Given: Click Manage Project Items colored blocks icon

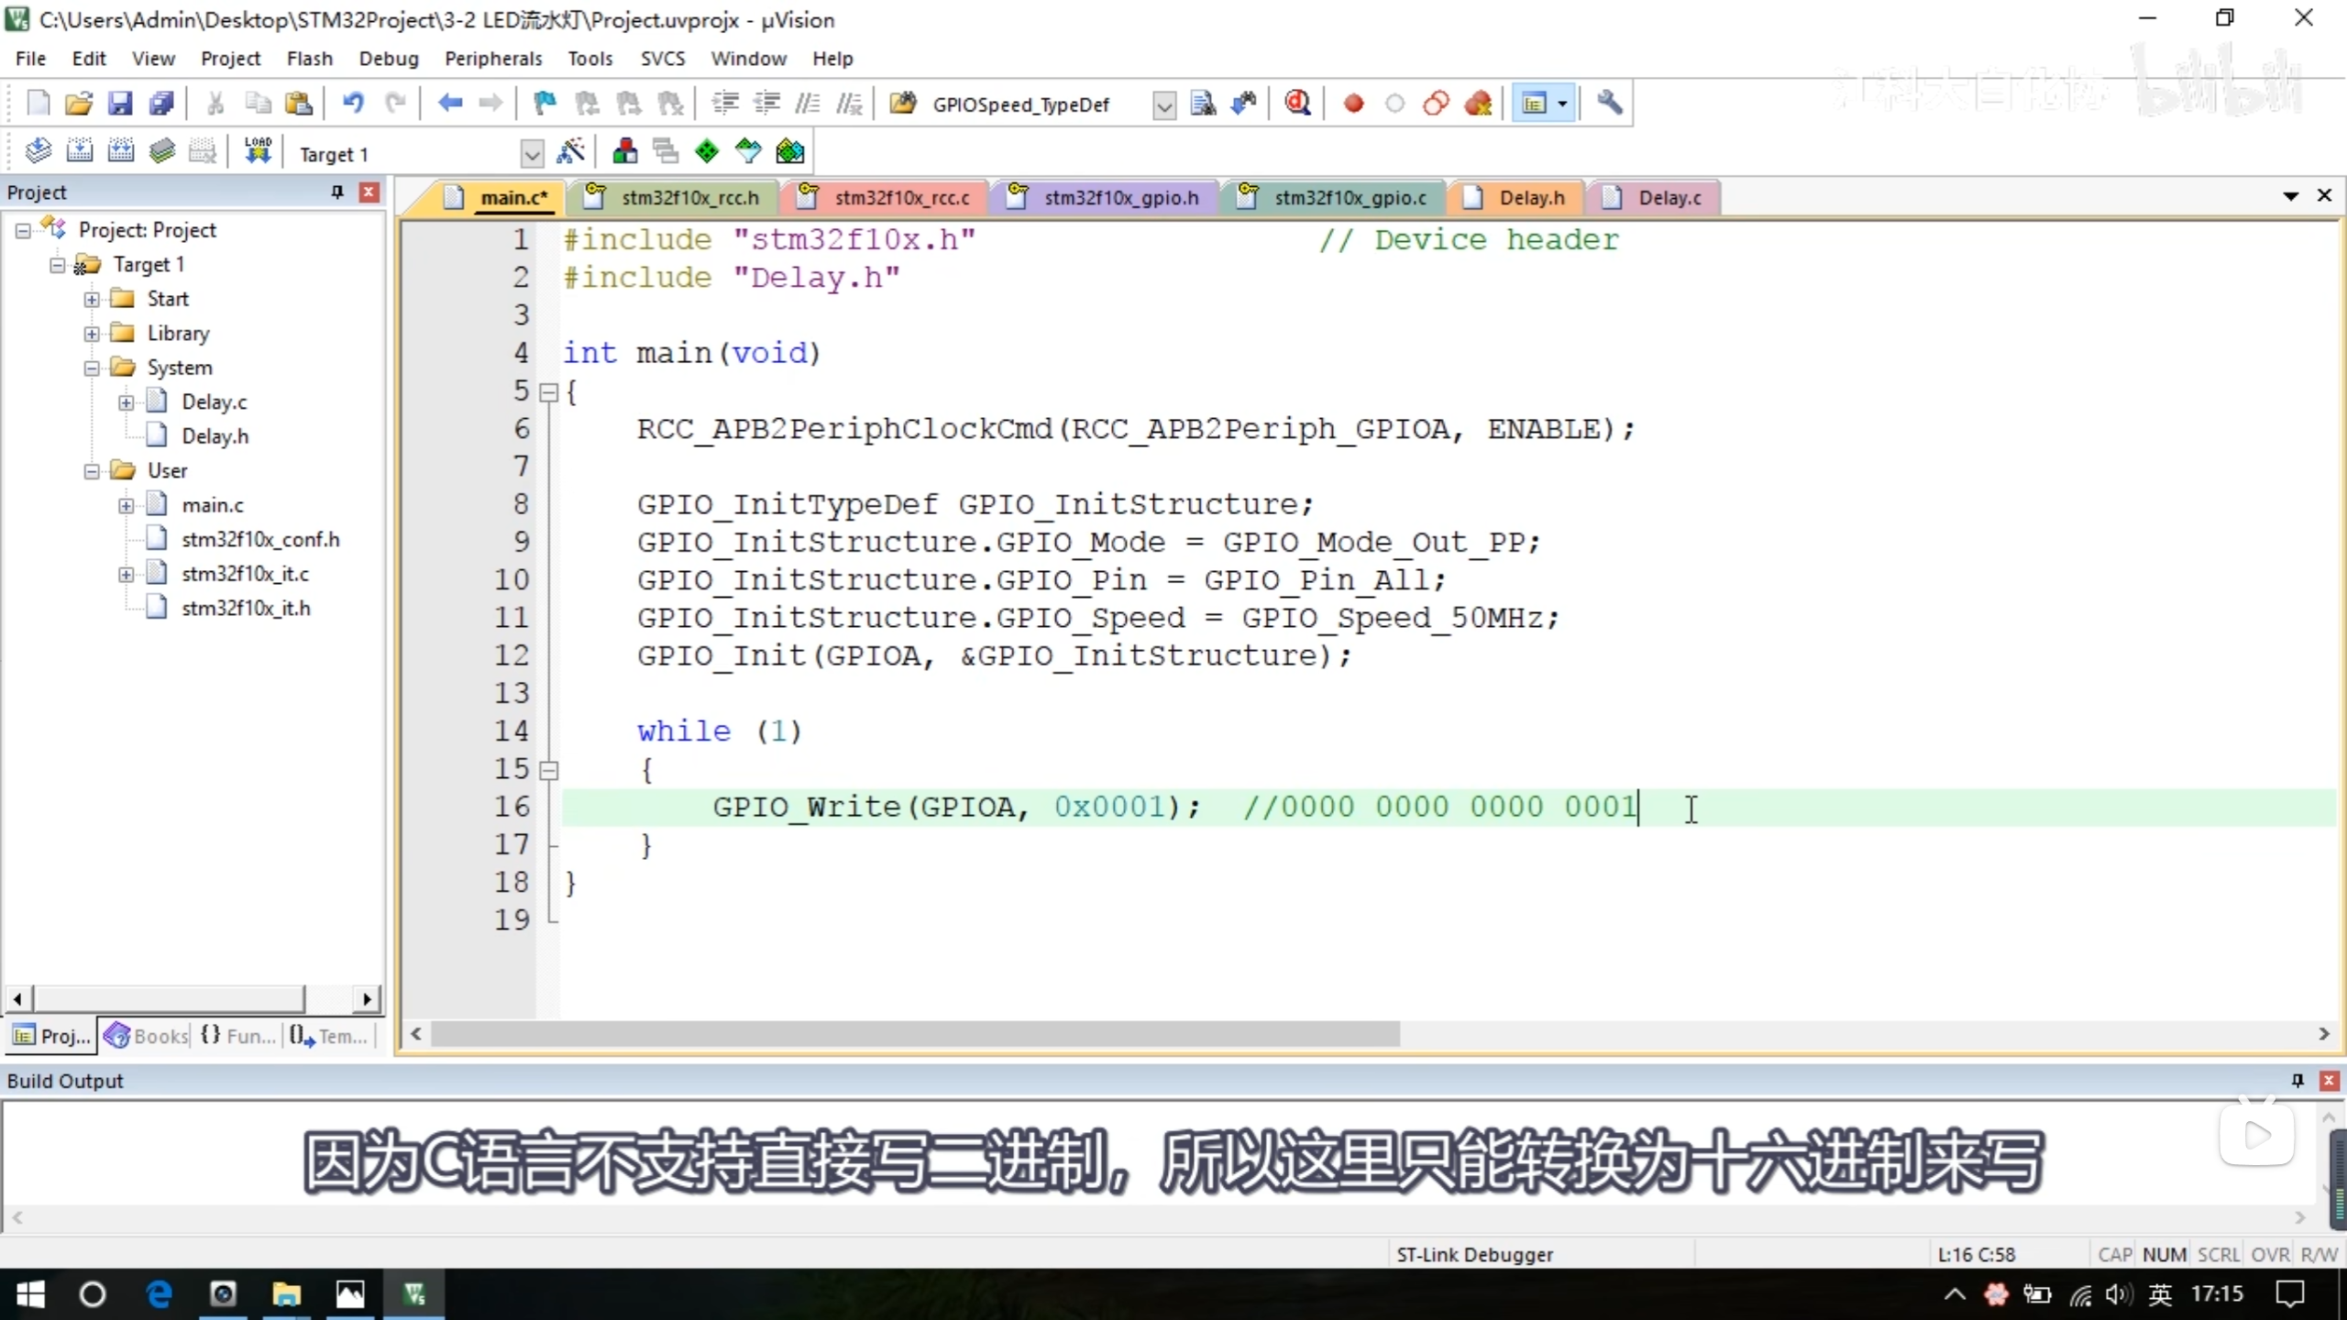Looking at the screenshot, I should pos(625,152).
